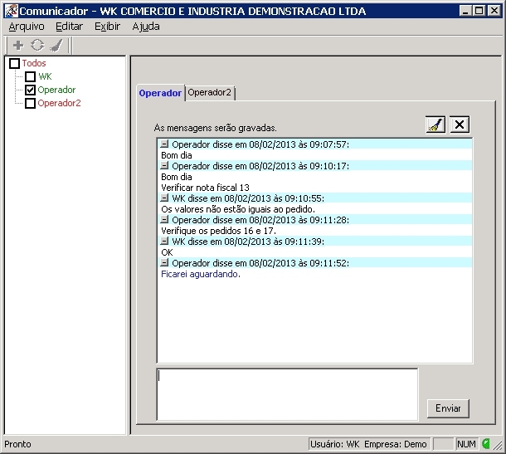The width and height of the screenshot is (506, 454).
Task: Switch to the Operador2 tab
Action: pos(210,93)
